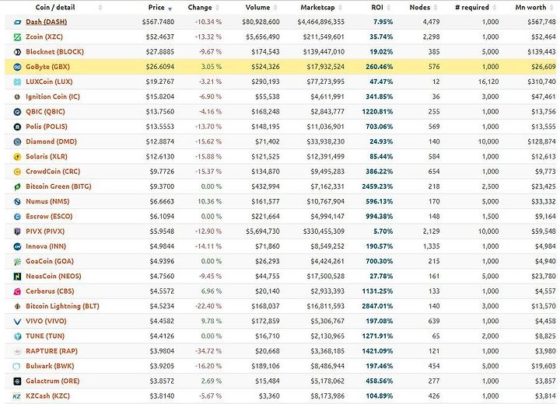Click Innova nodes count 1,335

pyautogui.click(x=431, y=246)
